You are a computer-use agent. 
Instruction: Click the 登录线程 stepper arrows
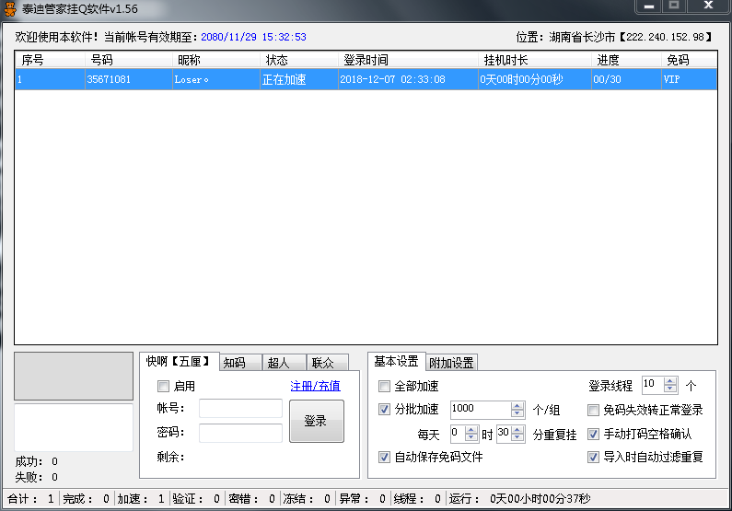click(x=669, y=385)
